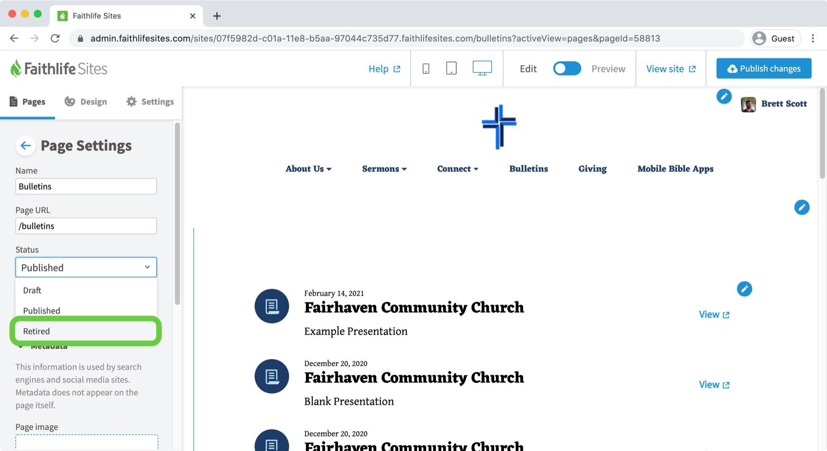Viewport: 827px width, 451px height.
Task: Click the Blank Presentation bulletin subtitle
Action: (x=349, y=401)
